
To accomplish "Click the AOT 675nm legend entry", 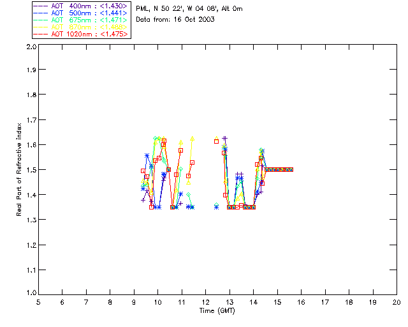I will coord(81,20).
